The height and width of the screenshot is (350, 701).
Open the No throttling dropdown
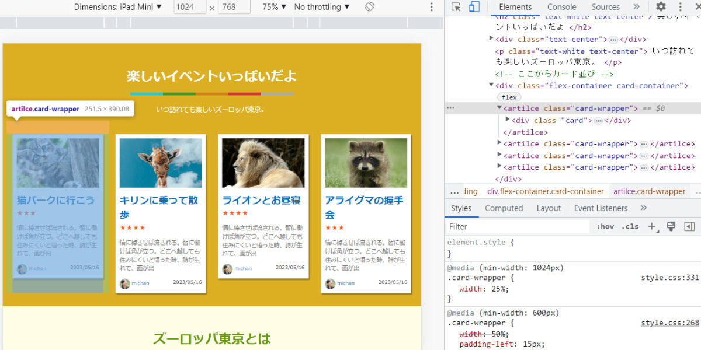click(322, 7)
